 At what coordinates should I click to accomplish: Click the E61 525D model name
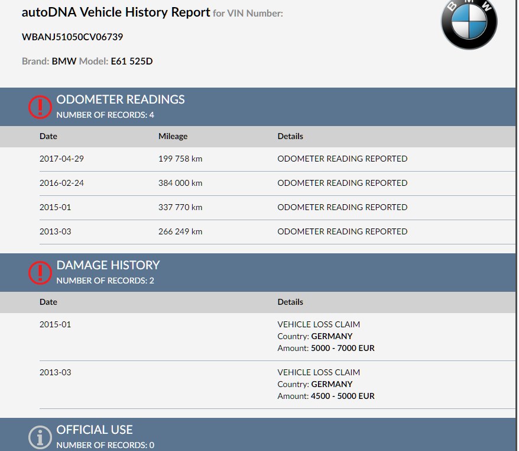[x=131, y=61]
